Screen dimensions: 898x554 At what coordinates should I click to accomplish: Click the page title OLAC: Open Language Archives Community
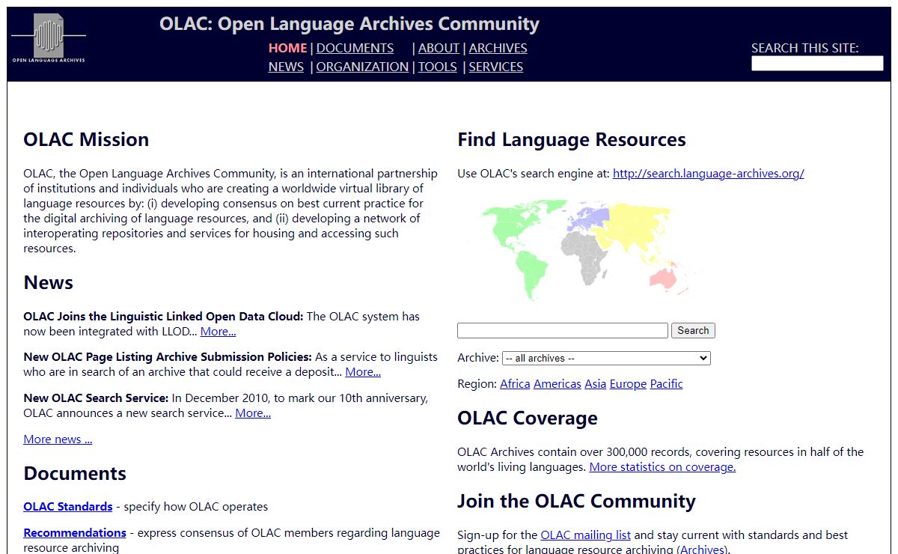[x=349, y=24]
